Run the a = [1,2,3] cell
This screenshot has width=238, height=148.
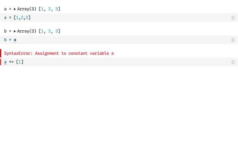233,18
